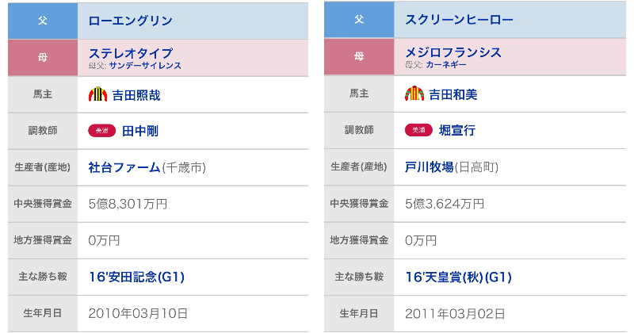Click the red 美浦 badge beside 堀宣行
This screenshot has width=634, height=333.
418,131
